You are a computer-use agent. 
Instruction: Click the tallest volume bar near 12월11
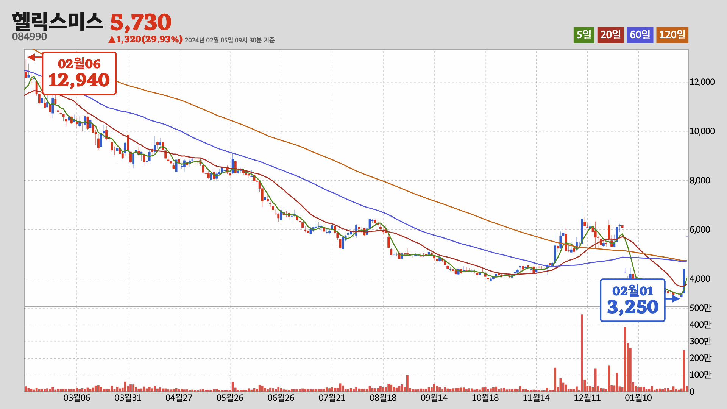tap(582, 353)
